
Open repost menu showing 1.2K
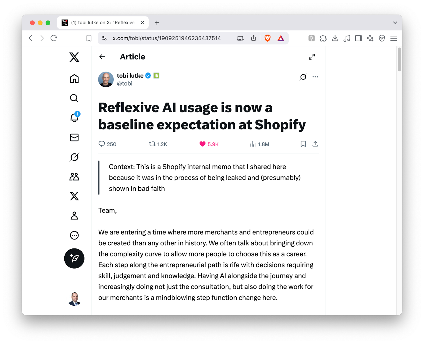coord(158,144)
